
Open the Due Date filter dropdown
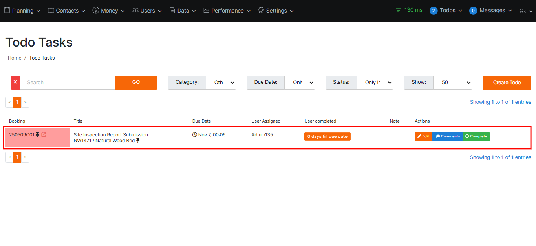(299, 83)
